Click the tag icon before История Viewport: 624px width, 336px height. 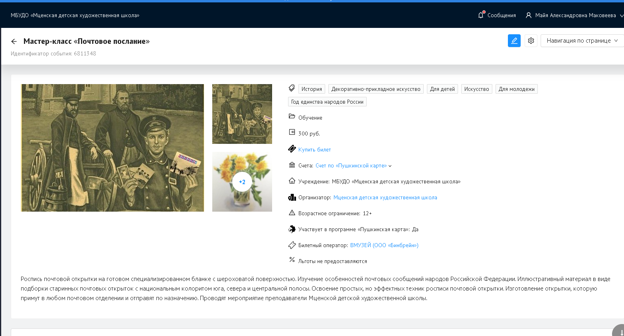(292, 88)
